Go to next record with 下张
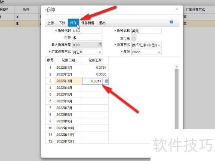Image resolution: width=215 pixels, height=161 pixels. point(62,23)
